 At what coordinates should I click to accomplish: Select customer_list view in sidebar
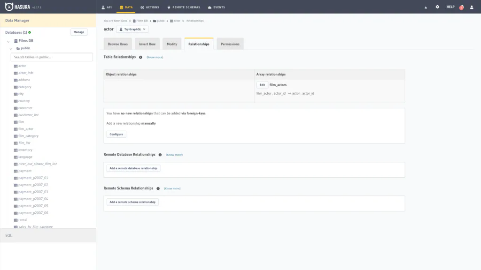click(x=29, y=115)
